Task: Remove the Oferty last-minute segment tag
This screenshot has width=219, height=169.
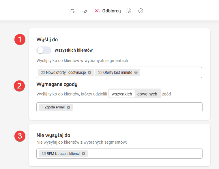Action: coord(136,72)
